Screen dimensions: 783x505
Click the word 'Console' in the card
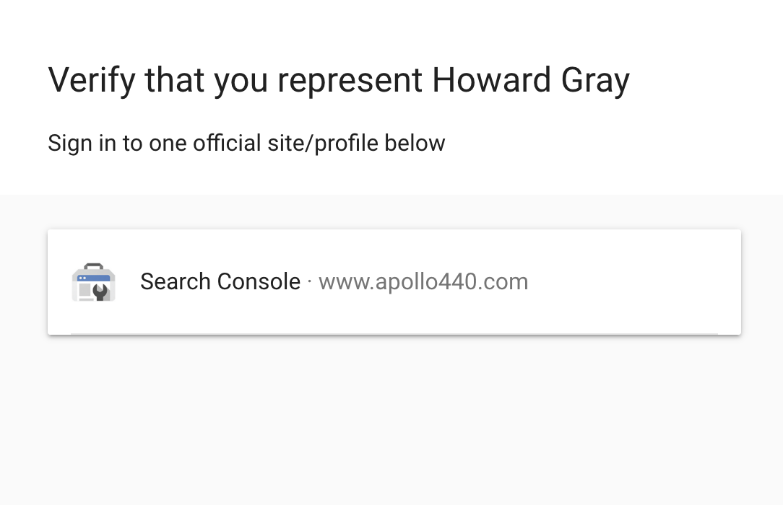[259, 281]
